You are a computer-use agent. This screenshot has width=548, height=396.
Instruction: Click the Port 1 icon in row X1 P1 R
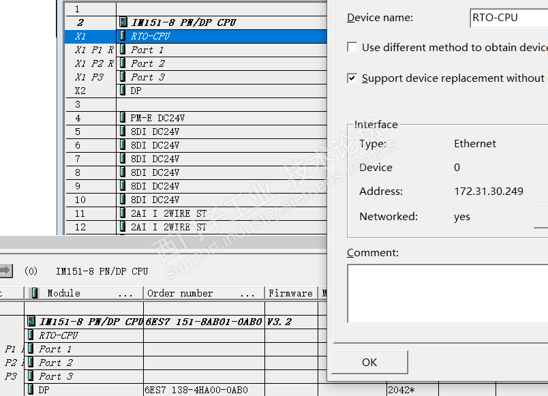[123, 50]
